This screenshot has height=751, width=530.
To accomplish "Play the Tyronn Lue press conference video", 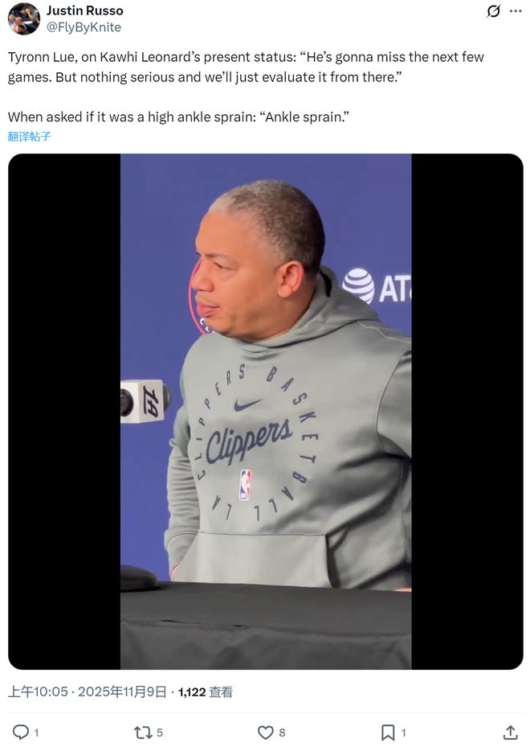I will 266,412.
